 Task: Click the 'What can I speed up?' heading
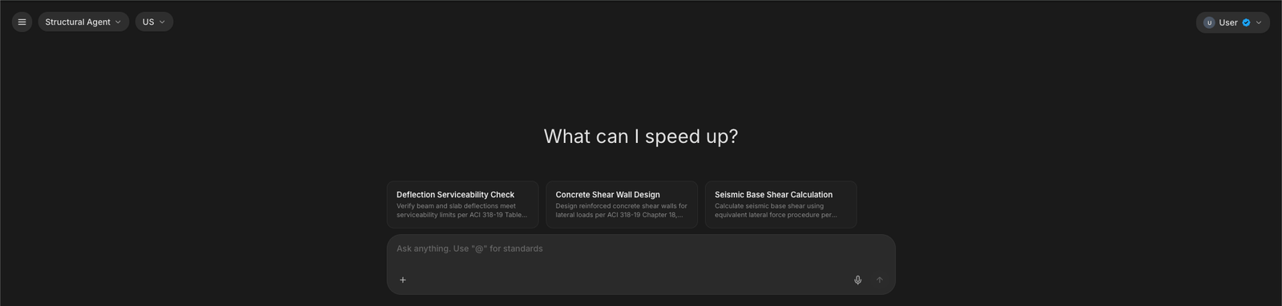point(641,137)
